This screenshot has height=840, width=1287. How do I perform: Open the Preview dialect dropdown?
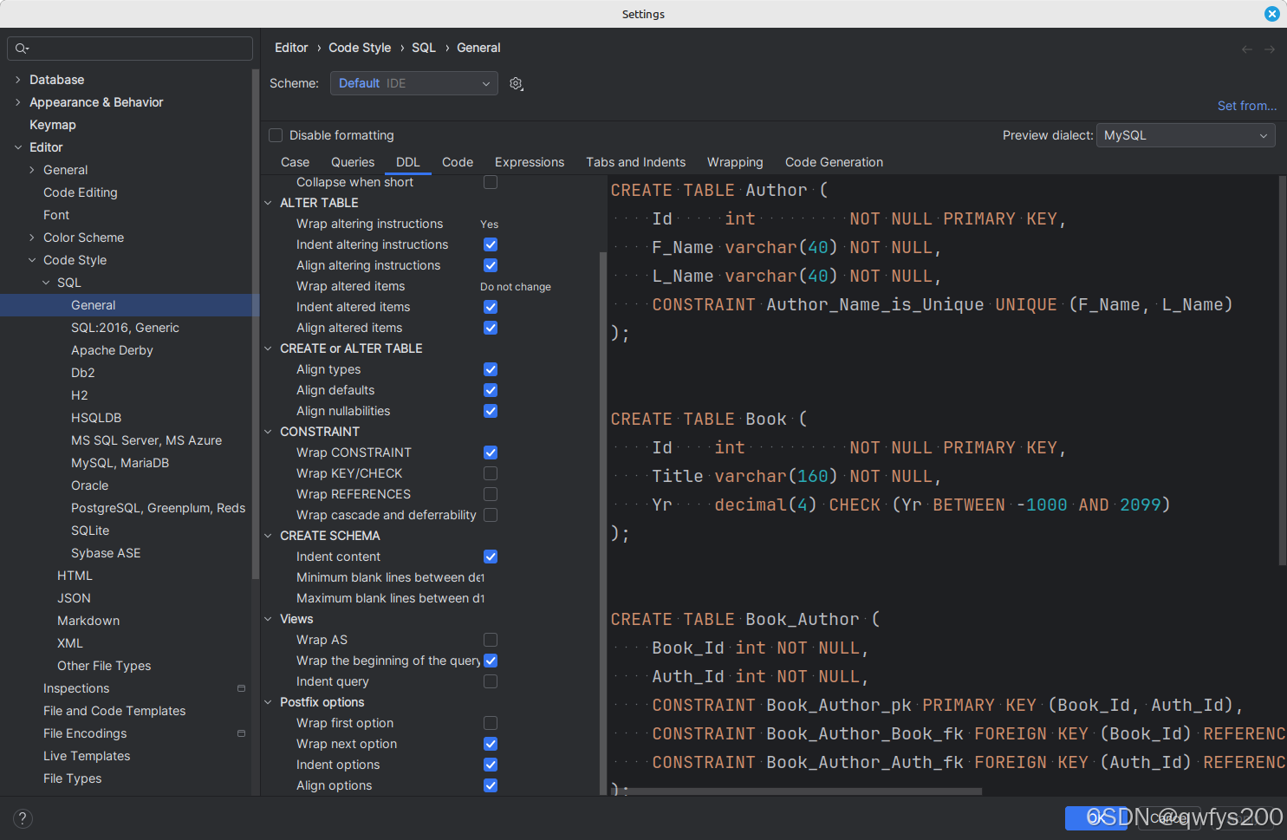(1186, 135)
